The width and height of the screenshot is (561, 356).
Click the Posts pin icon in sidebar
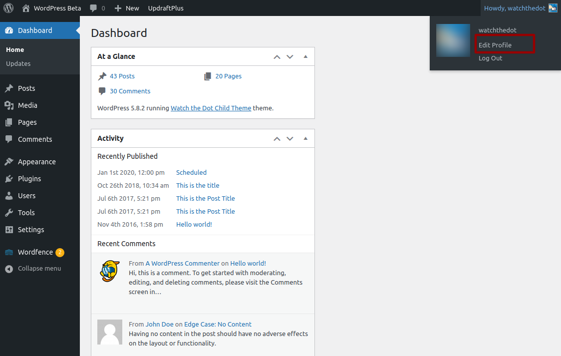pyautogui.click(x=9, y=88)
